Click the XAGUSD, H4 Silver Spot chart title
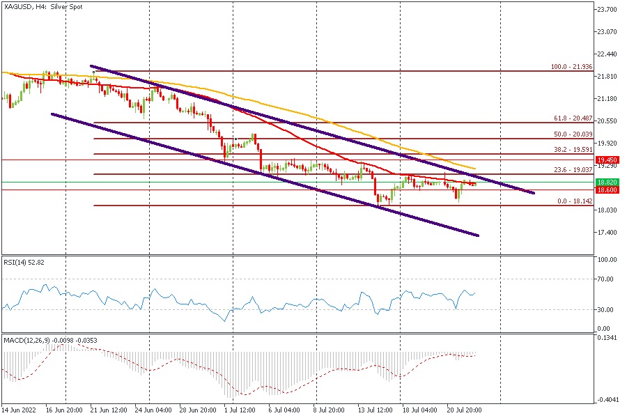This screenshot has width=627, height=418. pyautogui.click(x=42, y=6)
